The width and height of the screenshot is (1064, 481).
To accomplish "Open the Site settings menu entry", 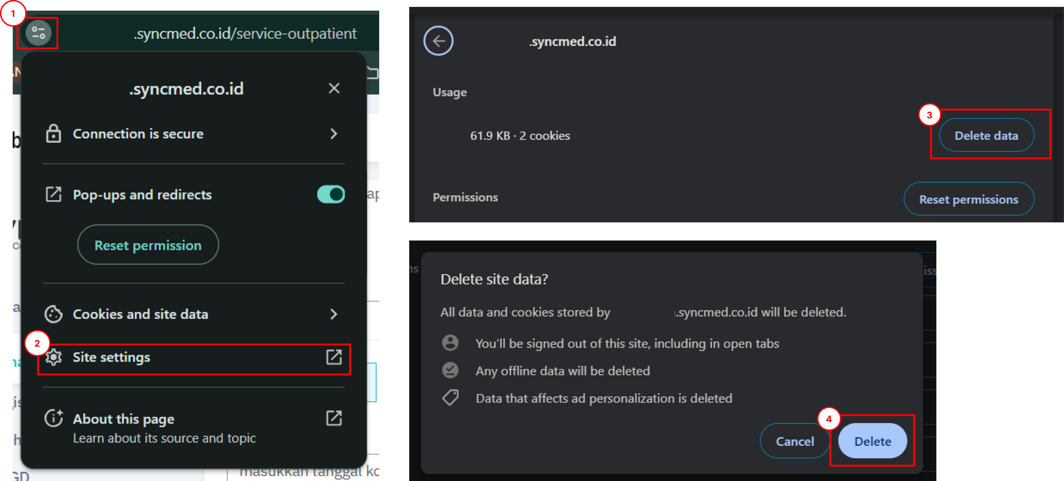I will pos(112,357).
